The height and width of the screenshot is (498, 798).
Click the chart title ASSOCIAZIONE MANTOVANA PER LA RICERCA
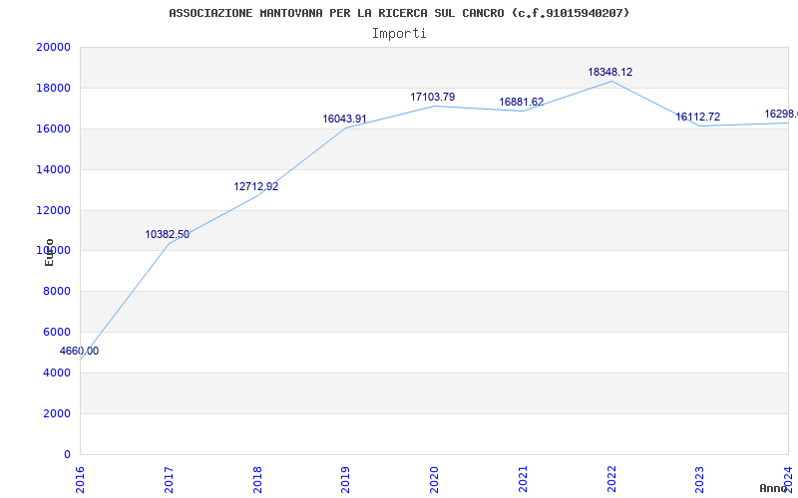pyautogui.click(x=399, y=13)
